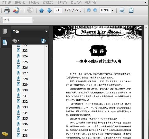Select bookmark 225
This screenshot has height=139, width=149.
click(x=25, y=62)
